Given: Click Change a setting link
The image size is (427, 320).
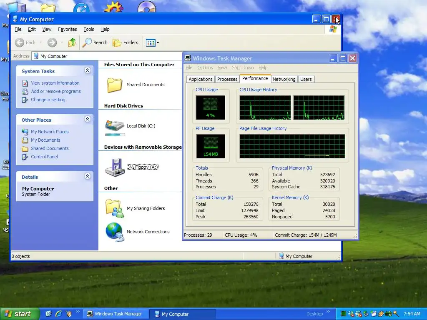Looking at the screenshot, I should click(x=48, y=100).
